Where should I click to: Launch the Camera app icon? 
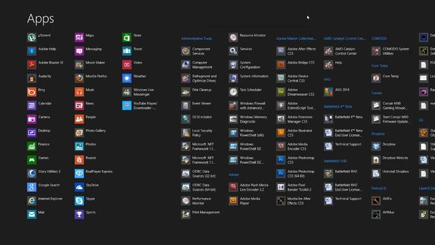point(32,119)
